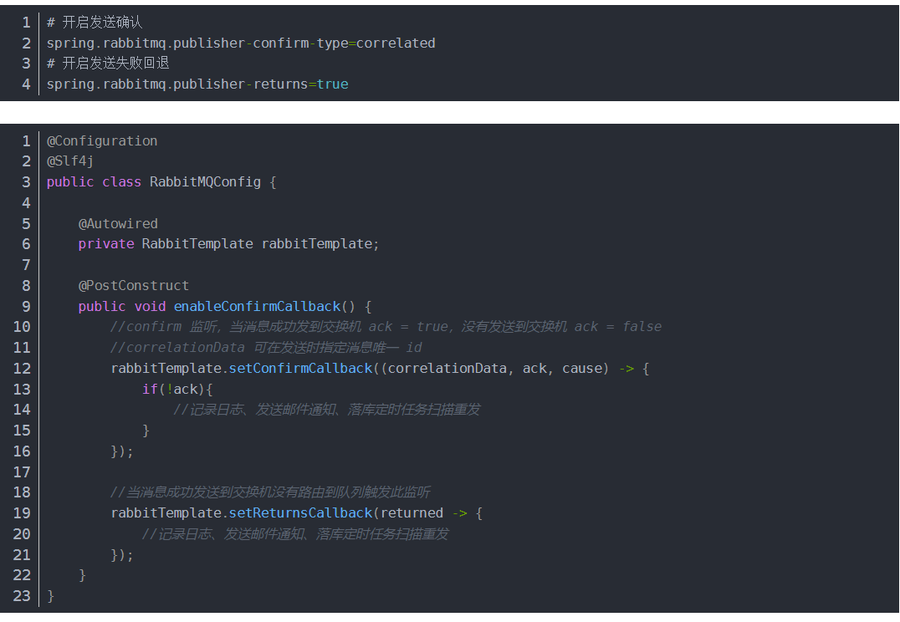Click line number 19 in second code block
The width and height of the screenshot is (900, 622).
[22, 513]
